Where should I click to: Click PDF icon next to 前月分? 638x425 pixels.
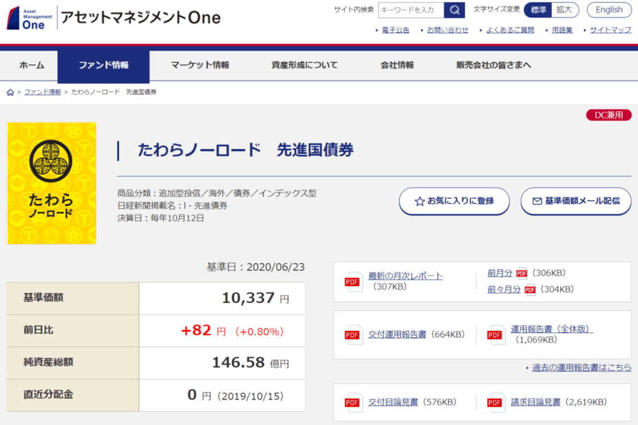pos(521,274)
